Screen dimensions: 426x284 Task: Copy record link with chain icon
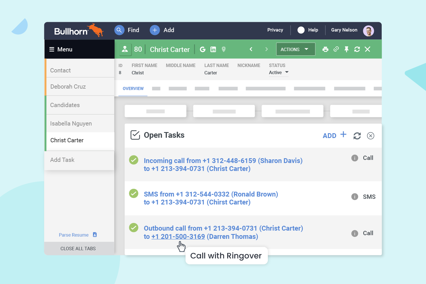(336, 49)
